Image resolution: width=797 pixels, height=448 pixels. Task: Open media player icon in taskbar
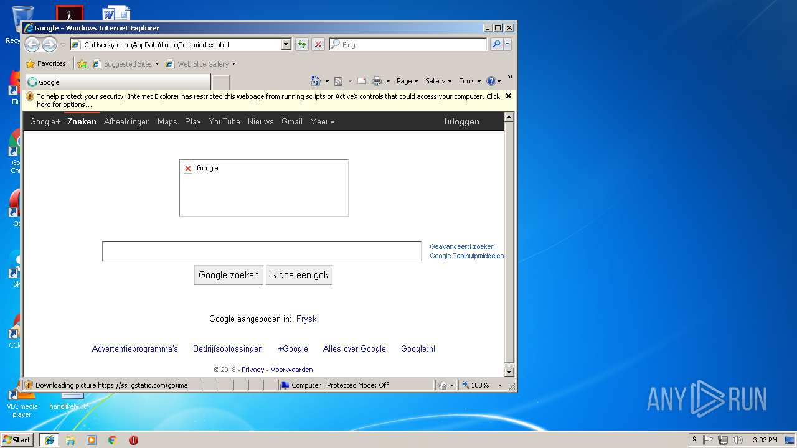[92, 440]
